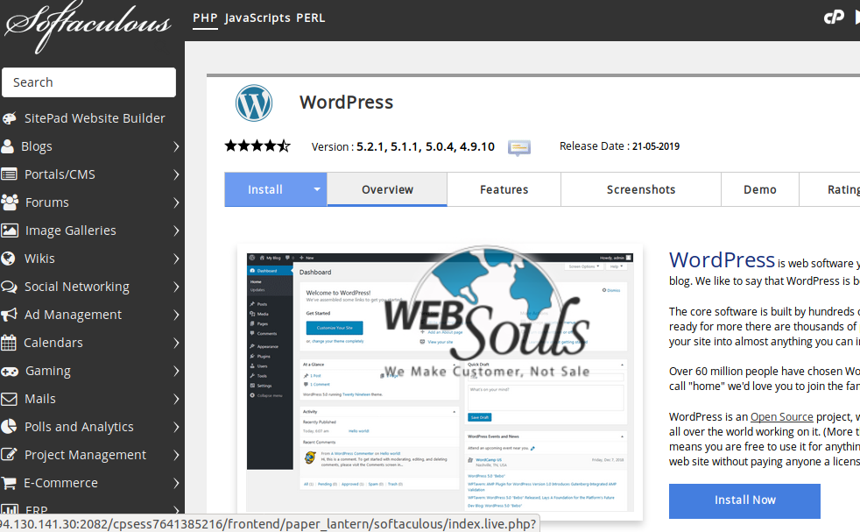Screen dimensions: 860x532
Task: Switch to the Demo tab
Action: pyautogui.click(x=759, y=189)
